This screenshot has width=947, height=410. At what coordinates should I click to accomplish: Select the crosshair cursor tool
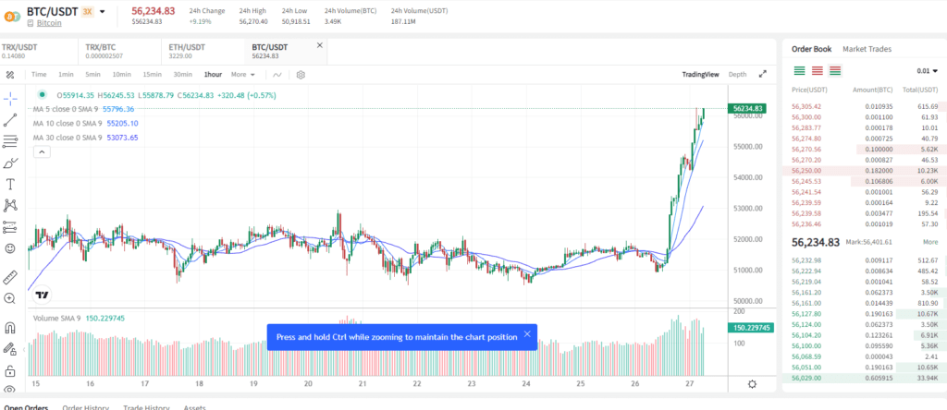(10, 97)
